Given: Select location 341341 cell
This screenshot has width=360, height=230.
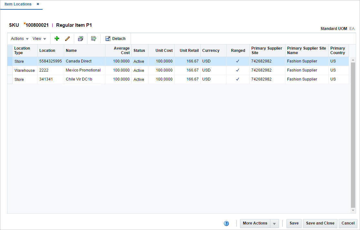Looking at the screenshot, I should click(51, 79).
